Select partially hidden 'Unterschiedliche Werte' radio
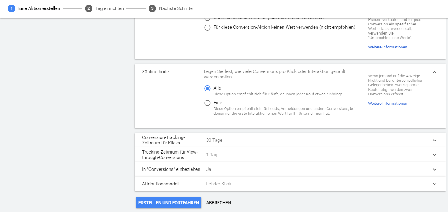 tap(207, 19)
